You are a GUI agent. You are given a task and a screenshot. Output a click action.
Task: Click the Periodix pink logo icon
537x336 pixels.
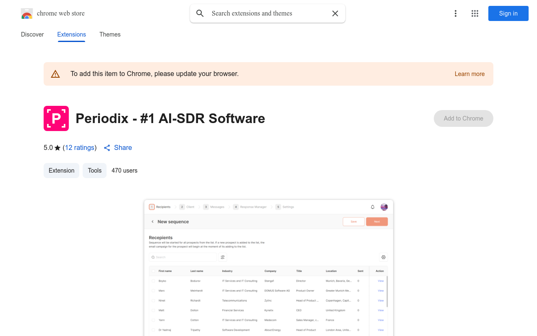[56, 118]
